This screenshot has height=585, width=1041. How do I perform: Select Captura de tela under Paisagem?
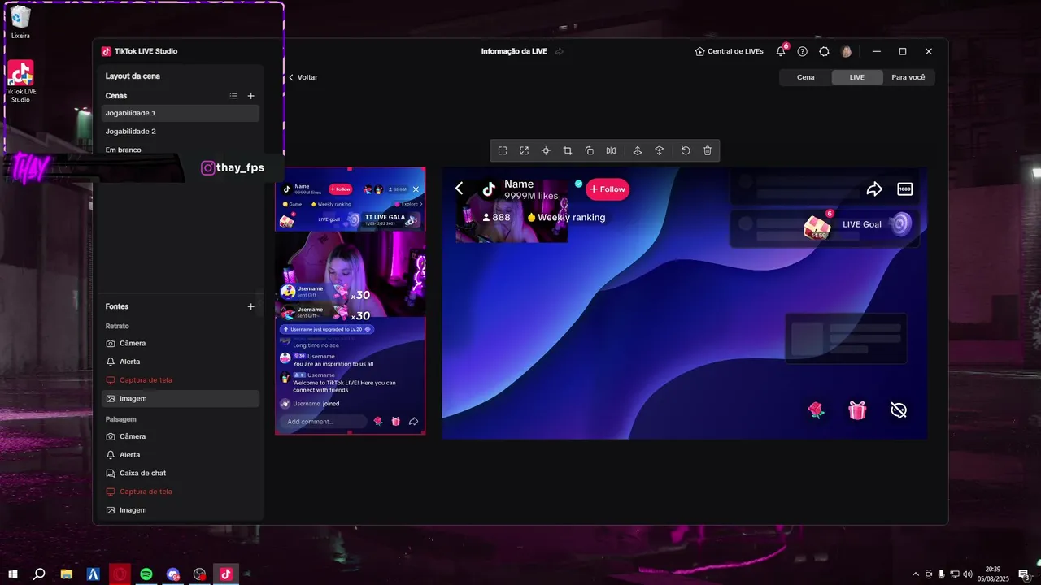coord(181,492)
